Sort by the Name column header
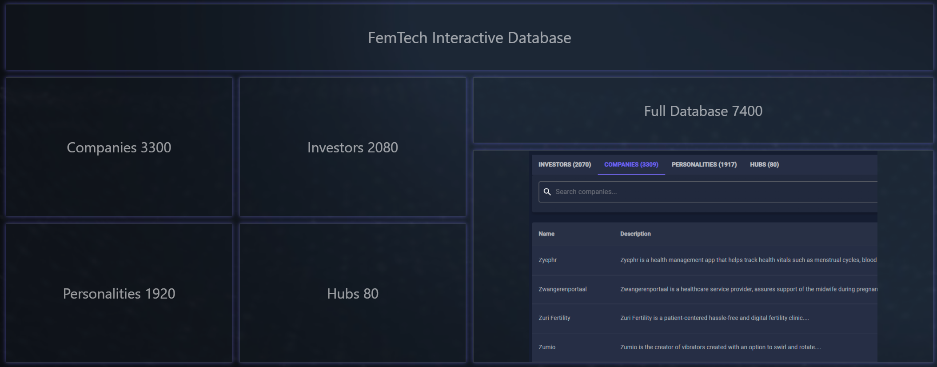This screenshot has height=367, width=937. [546, 234]
